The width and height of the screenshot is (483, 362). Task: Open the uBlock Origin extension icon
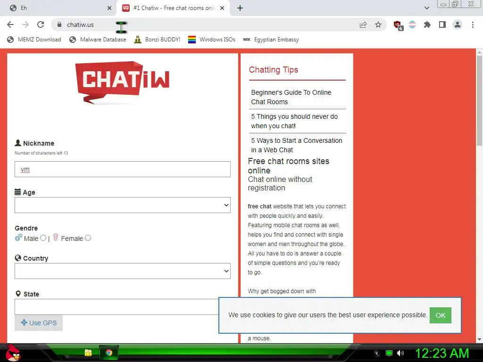398,25
